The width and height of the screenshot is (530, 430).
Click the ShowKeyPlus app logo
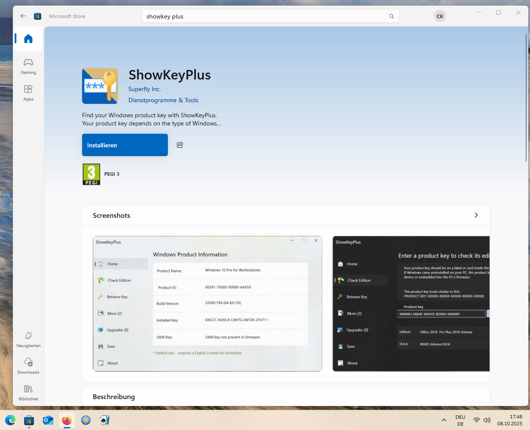(x=100, y=86)
